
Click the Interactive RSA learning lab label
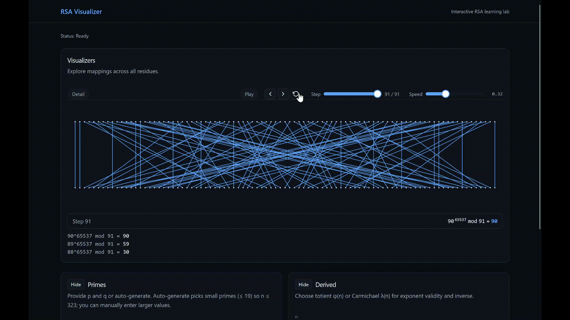coord(480,12)
